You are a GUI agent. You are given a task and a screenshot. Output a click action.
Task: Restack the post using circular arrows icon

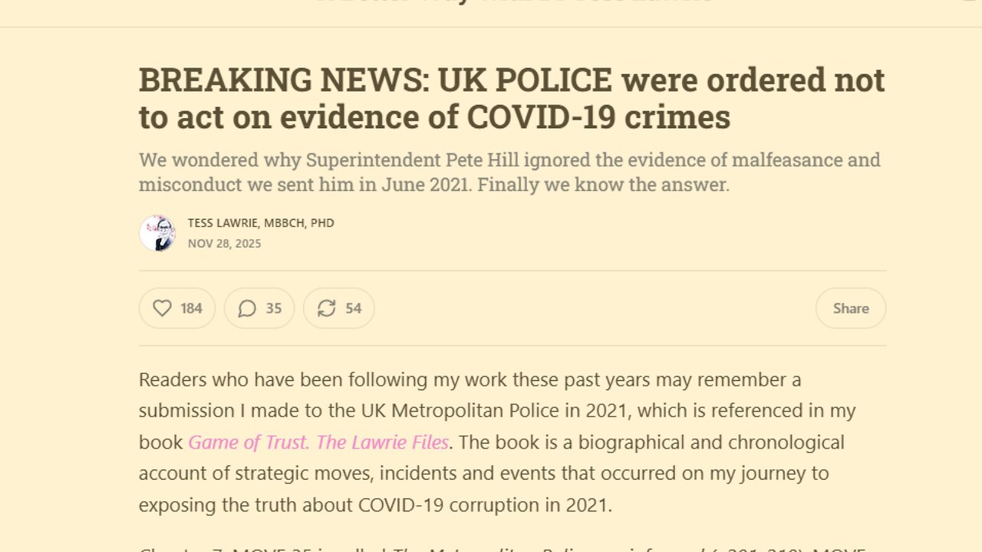tap(327, 308)
